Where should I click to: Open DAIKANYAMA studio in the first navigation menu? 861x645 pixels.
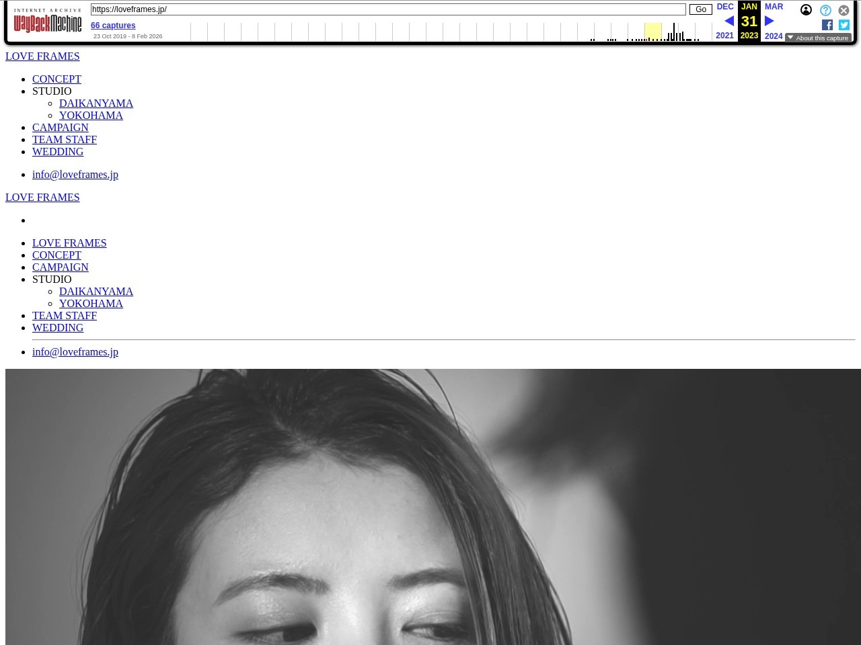pyautogui.click(x=96, y=103)
